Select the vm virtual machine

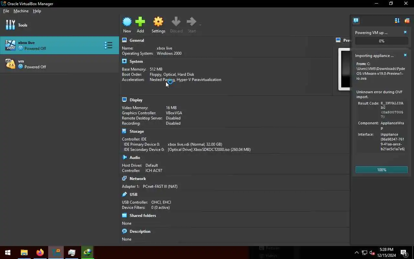[60, 64]
